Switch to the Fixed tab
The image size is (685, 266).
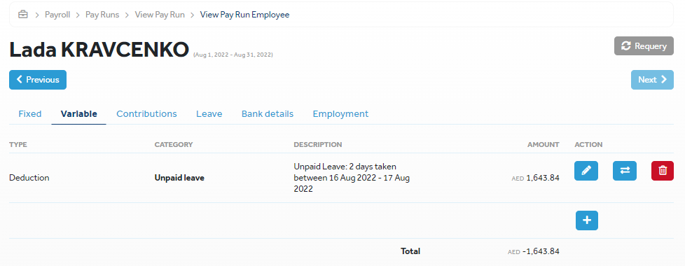(30, 114)
